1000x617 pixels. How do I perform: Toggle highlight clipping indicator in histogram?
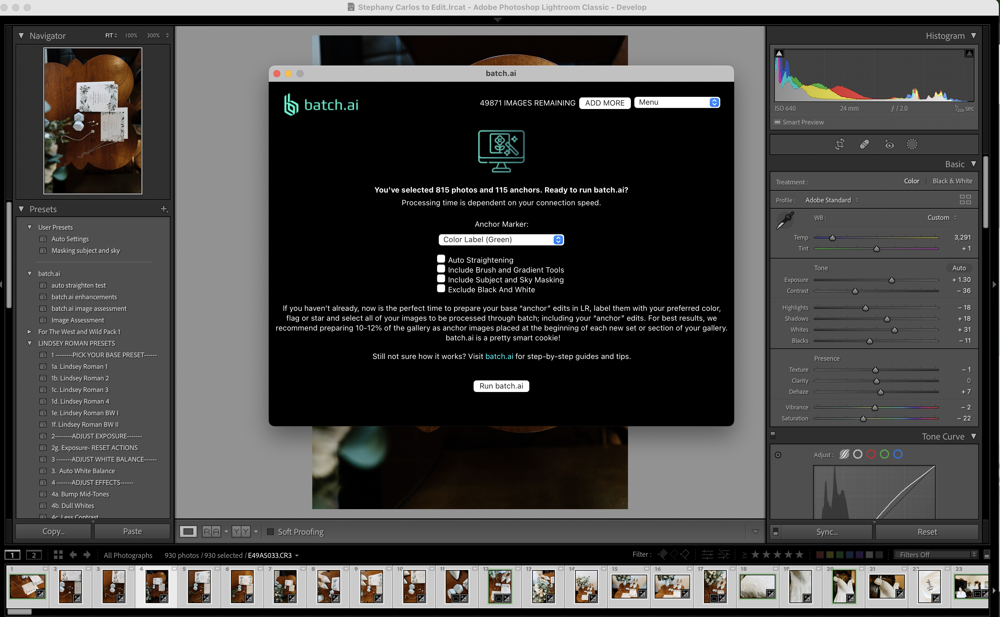(969, 53)
